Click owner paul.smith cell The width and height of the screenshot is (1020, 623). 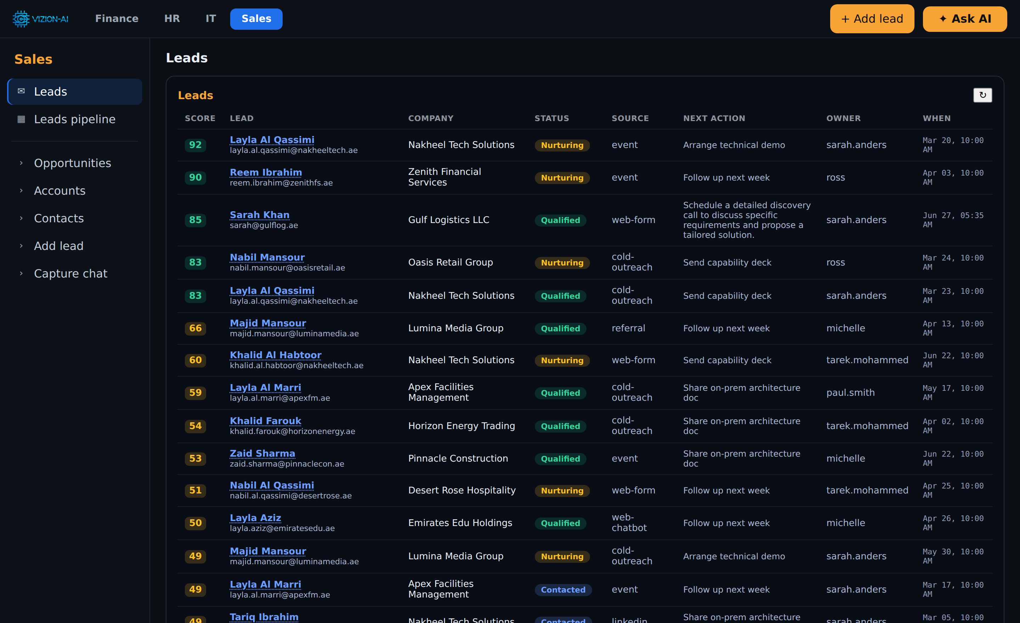click(x=850, y=393)
